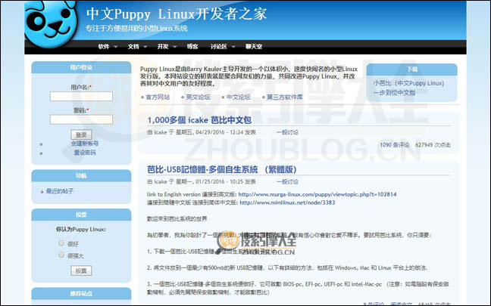Open the 一步到位中文包 download link

pyautogui.click(x=394, y=93)
